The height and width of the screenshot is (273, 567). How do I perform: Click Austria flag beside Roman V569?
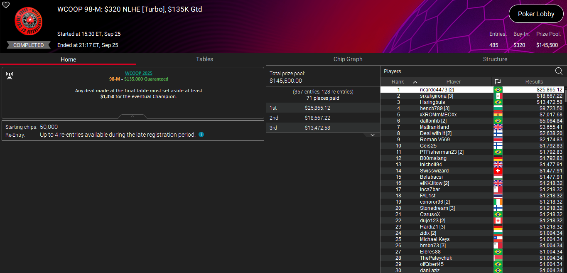[x=498, y=140]
